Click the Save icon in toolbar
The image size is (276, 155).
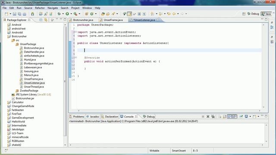(x=15, y=14)
